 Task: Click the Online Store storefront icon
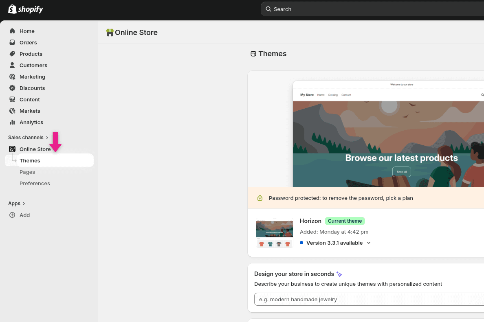(x=11, y=149)
